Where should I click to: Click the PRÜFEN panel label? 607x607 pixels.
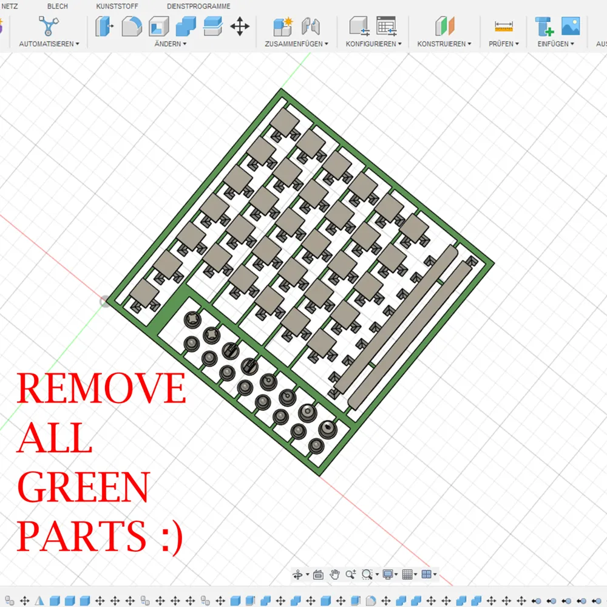[x=503, y=44]
